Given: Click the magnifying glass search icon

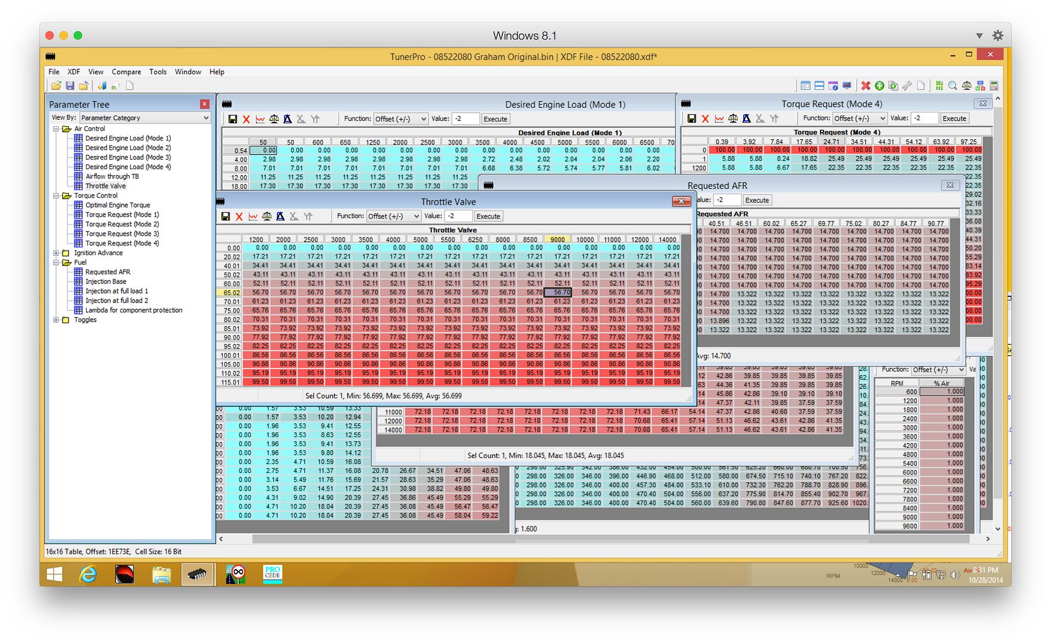Looking at the screenshot, I should tap(953, 86).
